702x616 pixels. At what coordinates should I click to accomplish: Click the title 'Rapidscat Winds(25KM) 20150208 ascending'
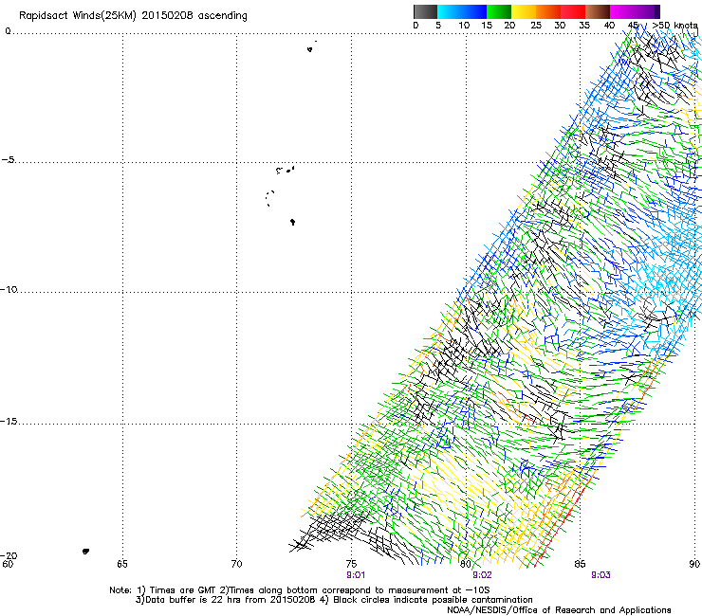click(x=133, y=16)
